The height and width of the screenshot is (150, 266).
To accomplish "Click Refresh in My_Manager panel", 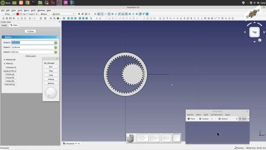I will coord(51,83).
